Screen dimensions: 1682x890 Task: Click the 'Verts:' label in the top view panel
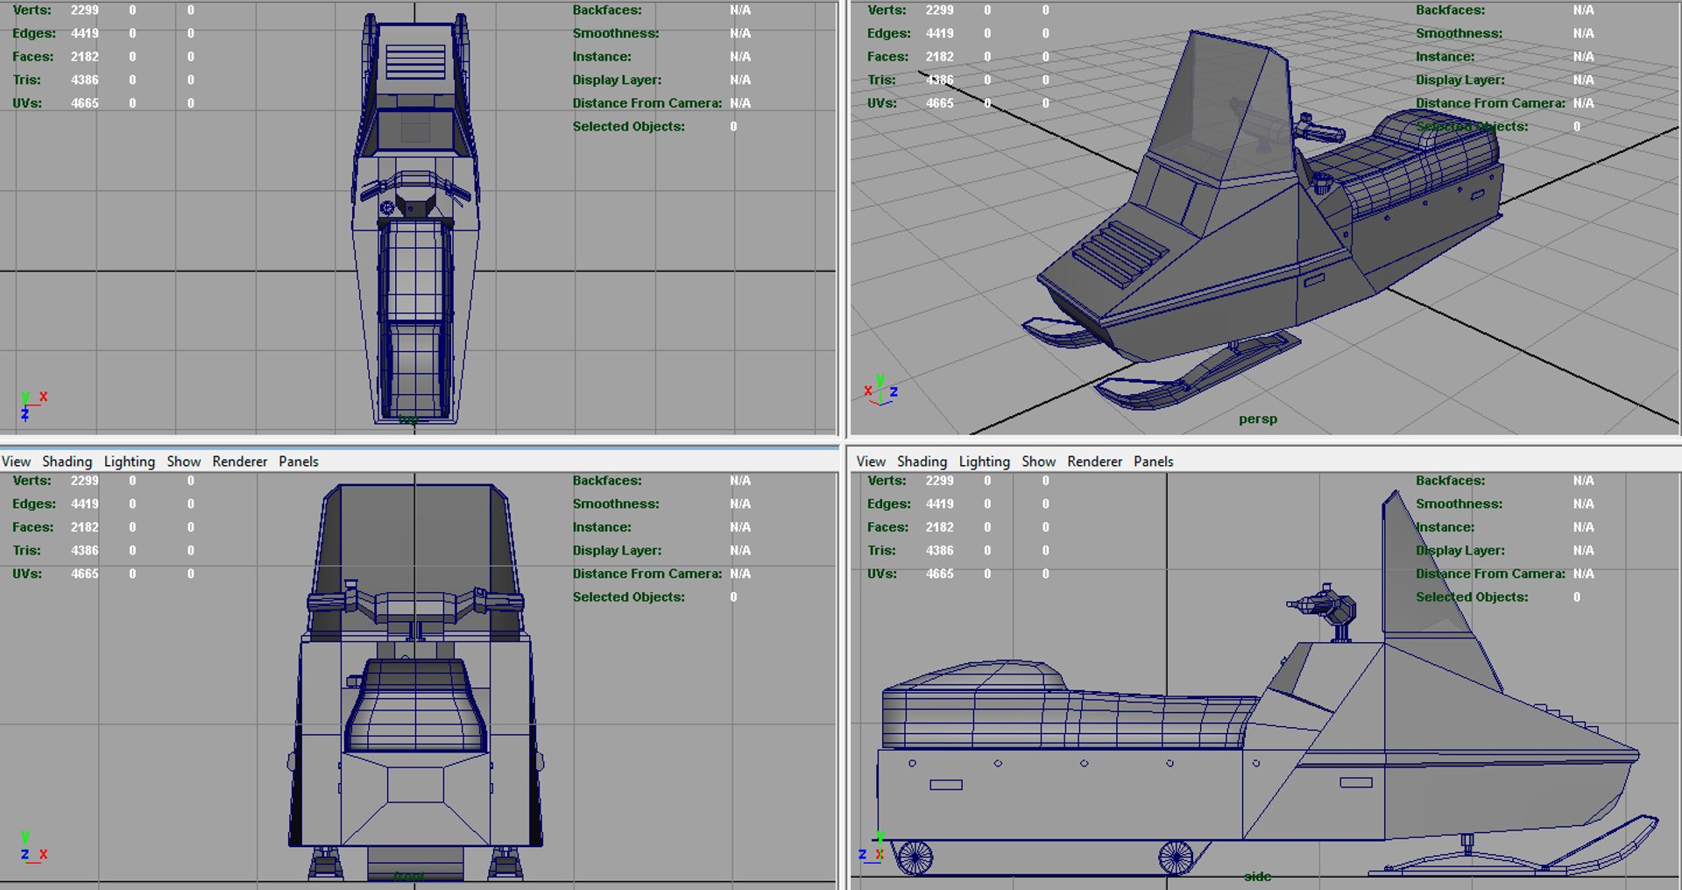tap(32, 11)
